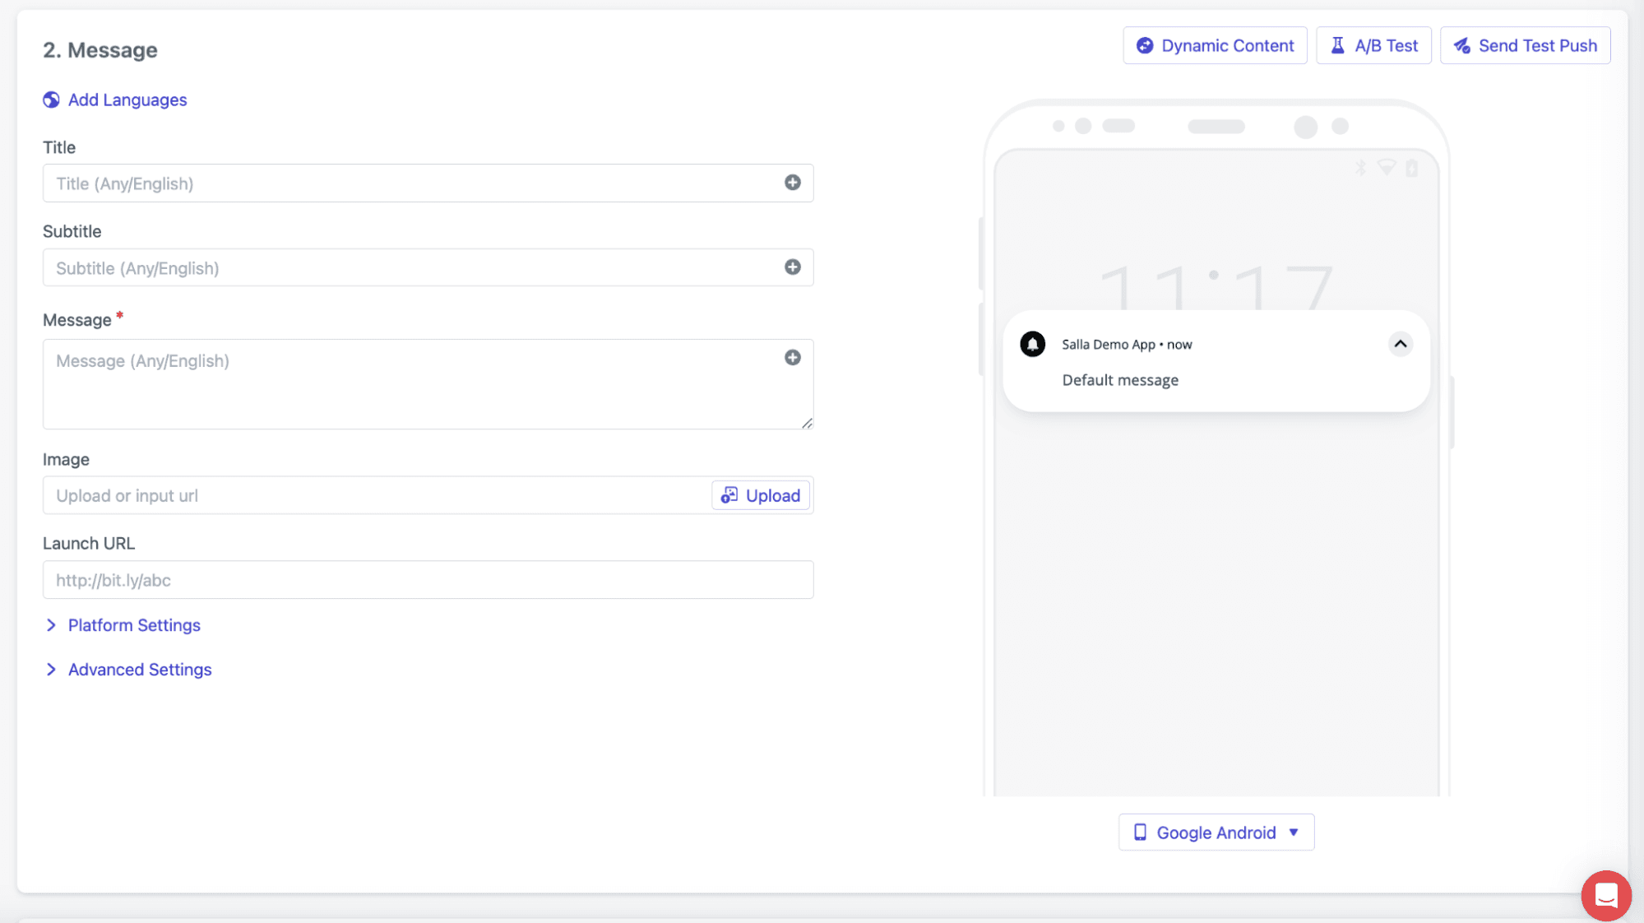Click the bell icon in notification preview
1644x923 pixels.
(x=1032, y=344)
